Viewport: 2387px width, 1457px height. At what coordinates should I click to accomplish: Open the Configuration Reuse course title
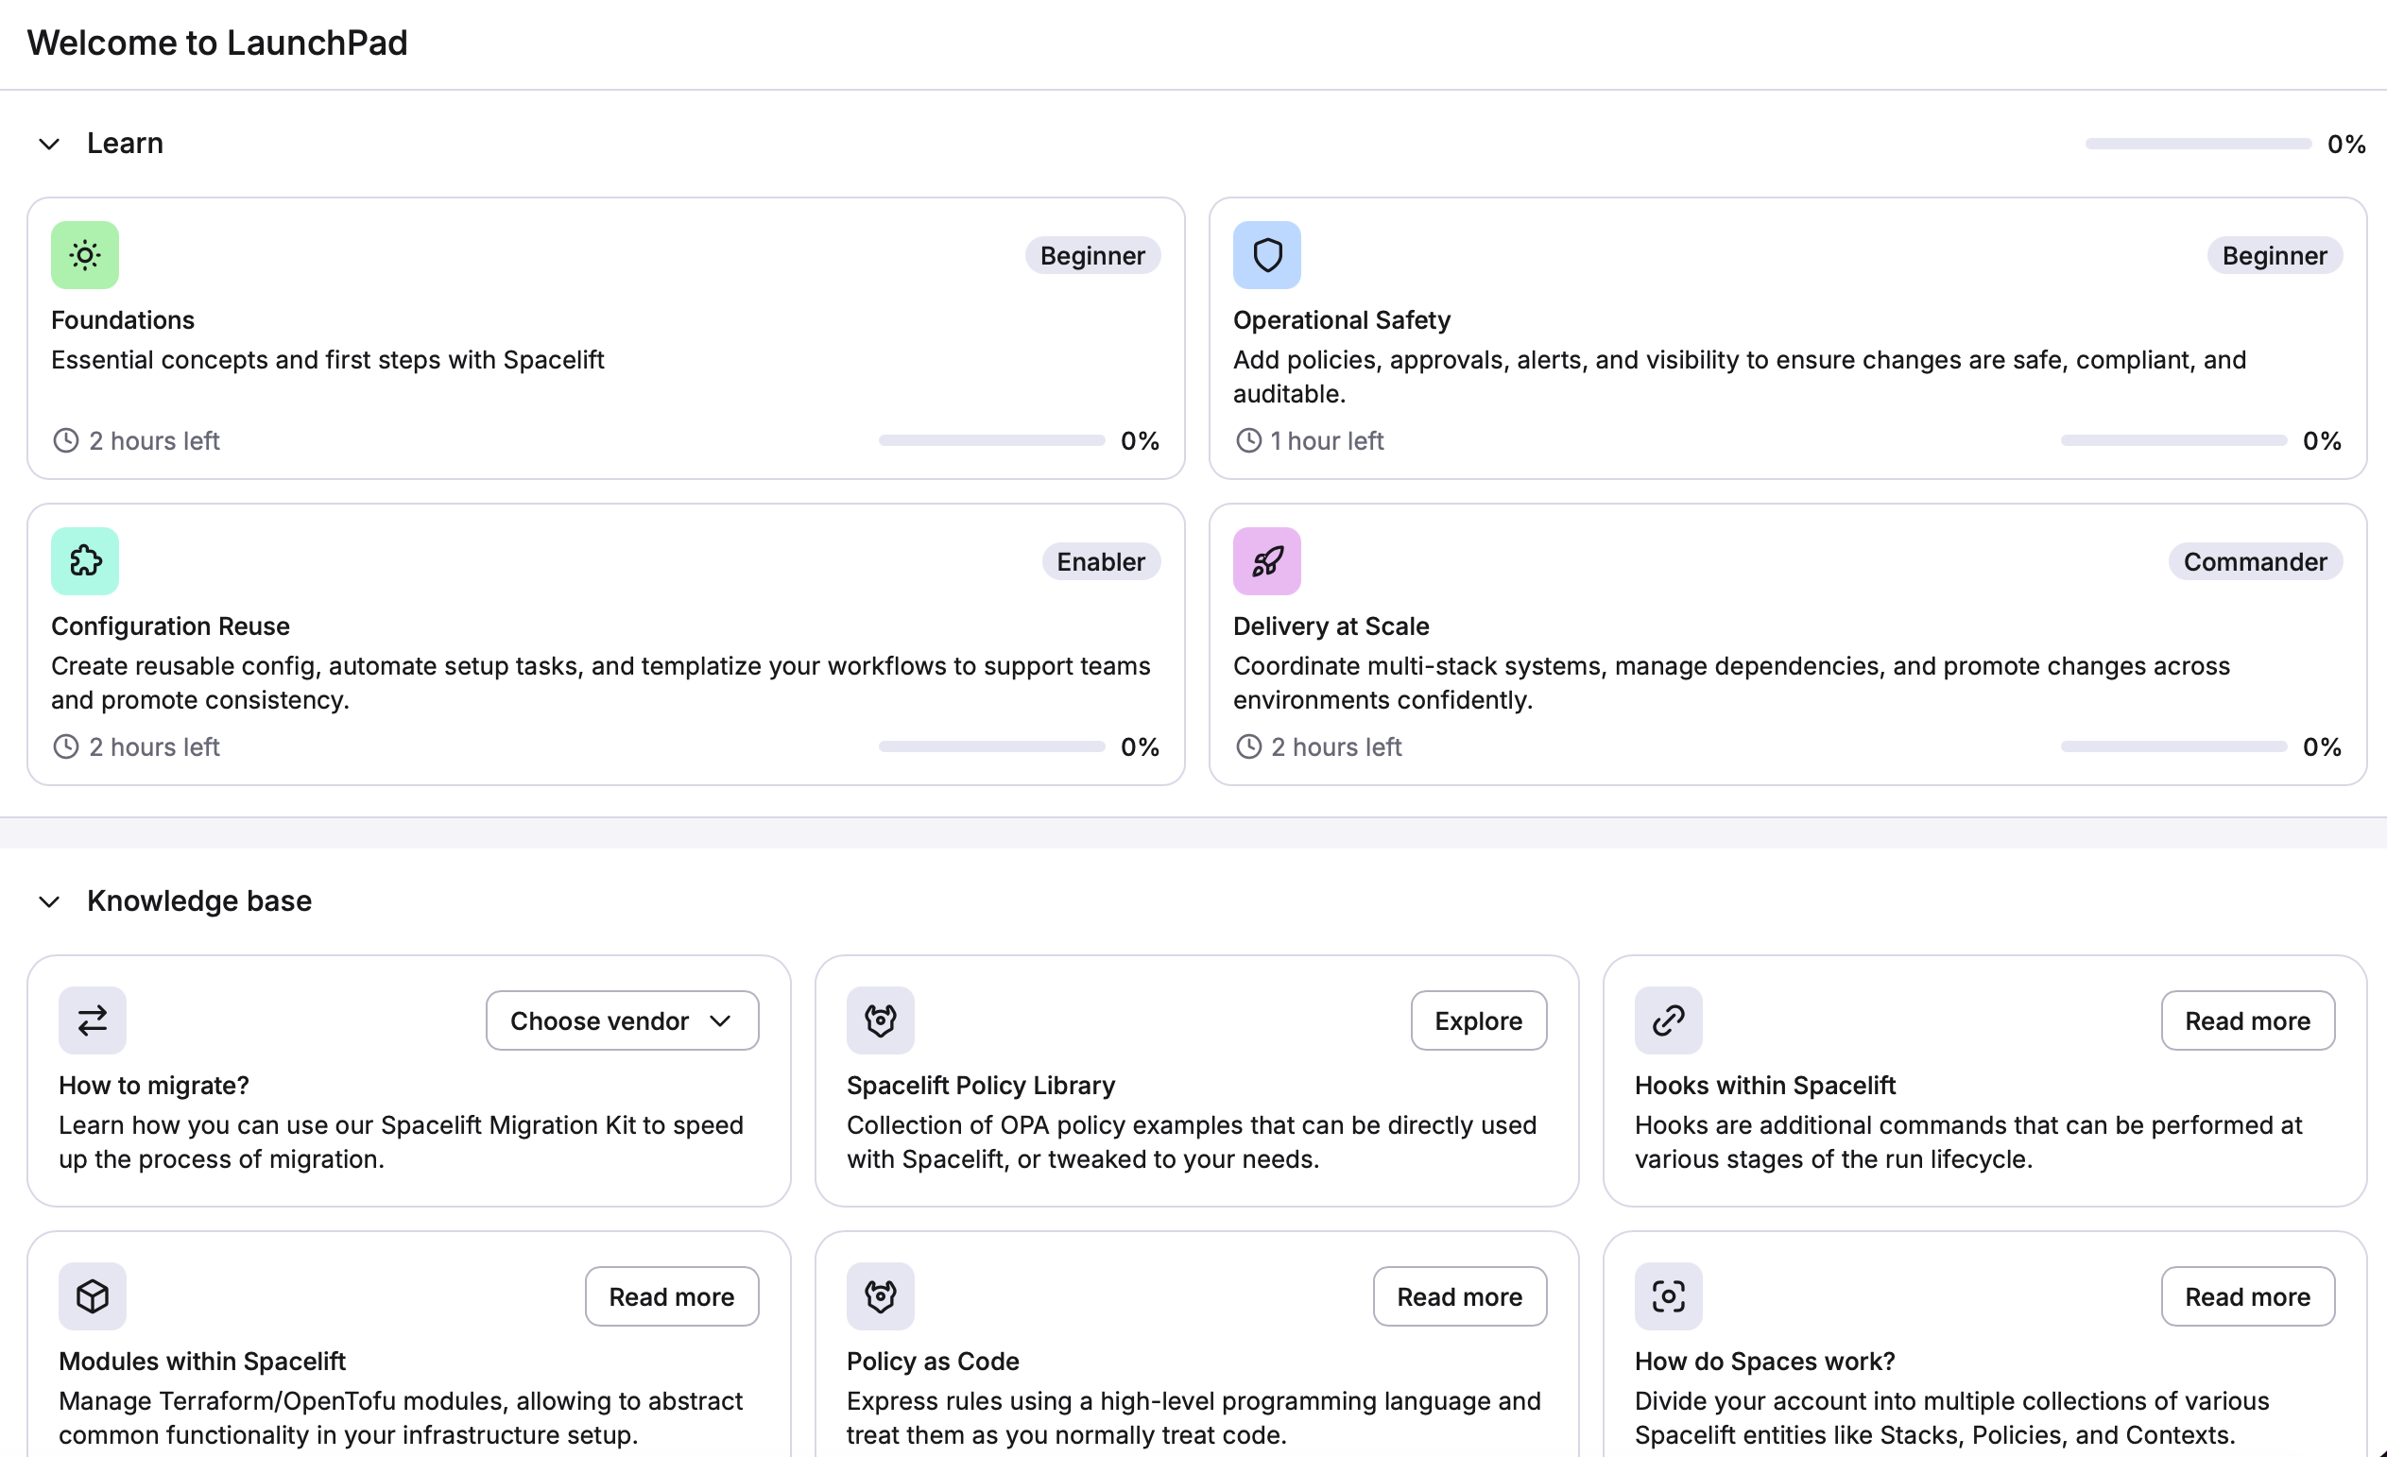(170, 626)
